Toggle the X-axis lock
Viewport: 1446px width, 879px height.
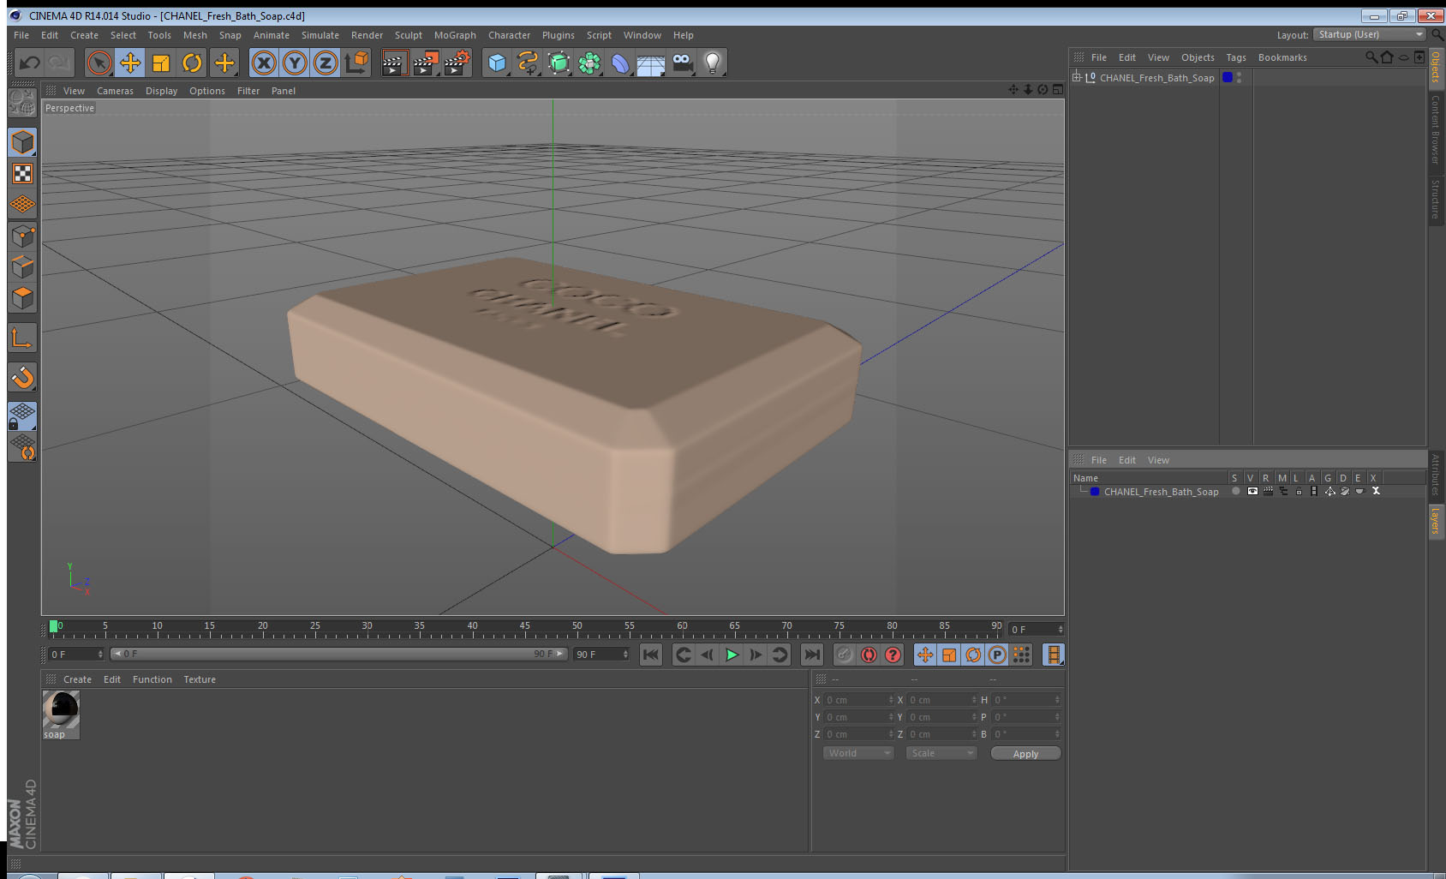point(264,63)
